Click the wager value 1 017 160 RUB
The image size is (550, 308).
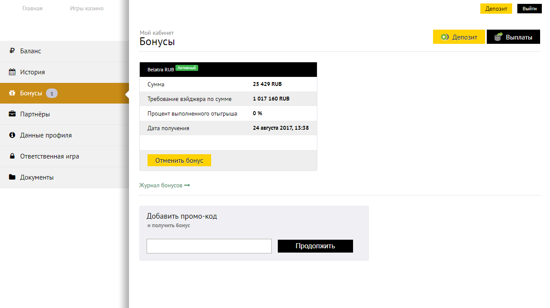tap(271, 99)
